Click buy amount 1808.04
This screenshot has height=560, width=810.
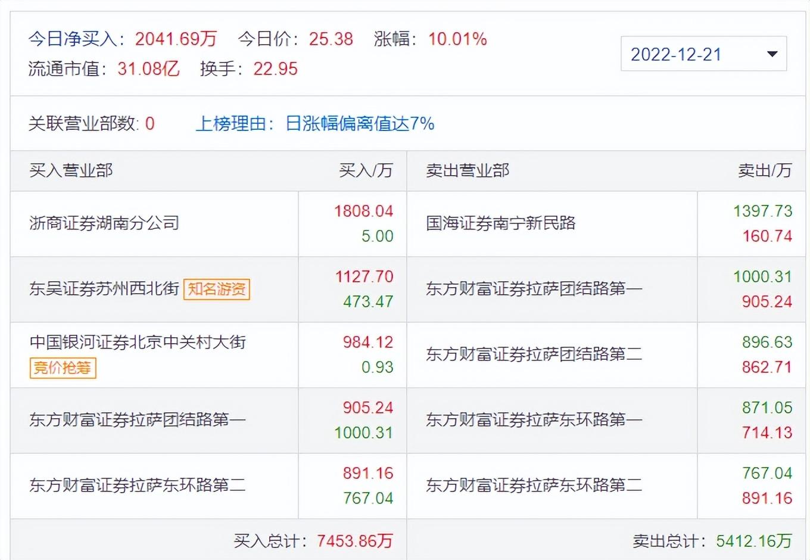point(364,211)
